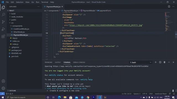Screen dimensions: 177x99
Task: Open the File menu
Action: pyautogui.click(x=7, y=2)
